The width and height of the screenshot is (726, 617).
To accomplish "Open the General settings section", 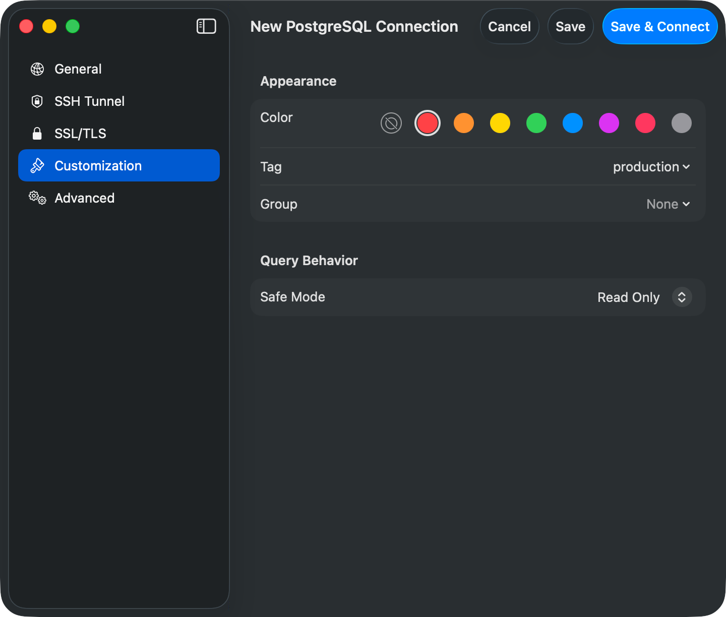I will coord(119,69).
